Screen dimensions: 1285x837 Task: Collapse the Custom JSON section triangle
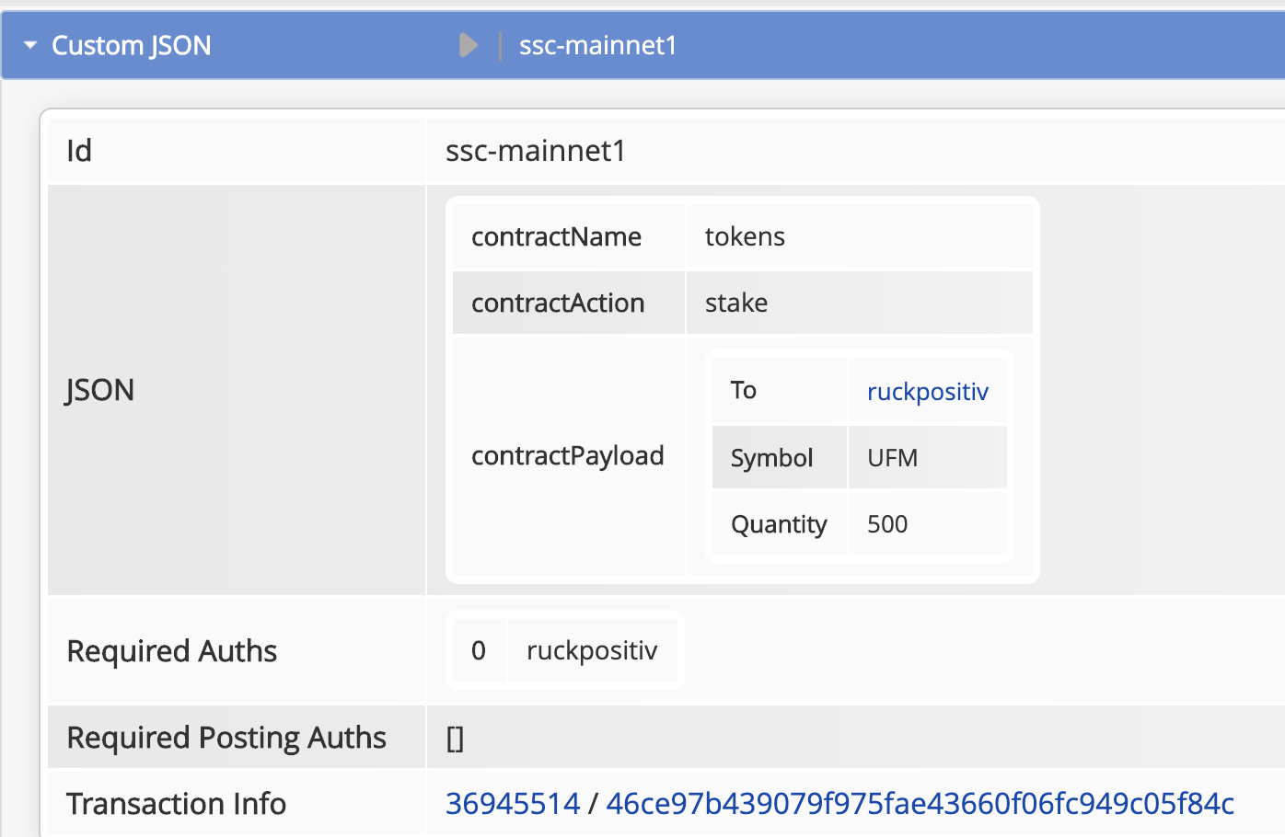click(x=30, y=45)
